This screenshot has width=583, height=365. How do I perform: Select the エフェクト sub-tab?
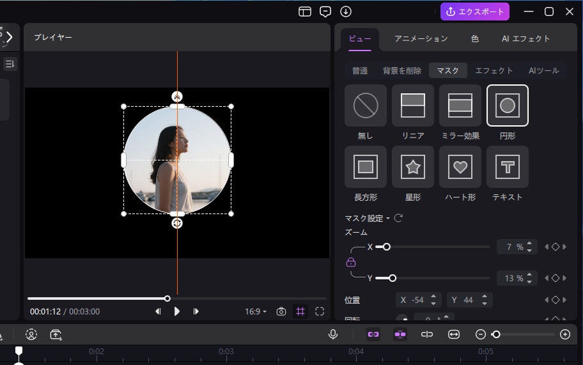point(494,70)
